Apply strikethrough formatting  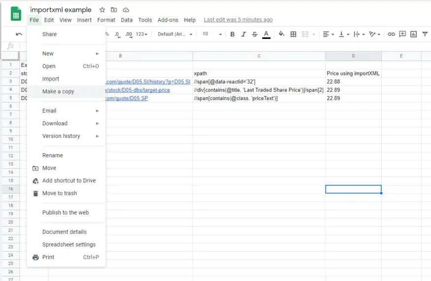255,34
